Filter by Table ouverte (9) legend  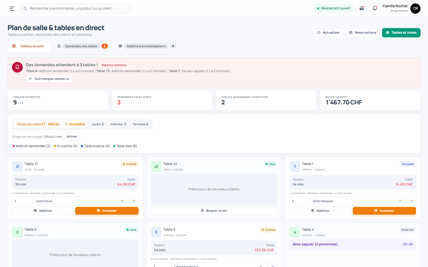[x=95, y=146]
